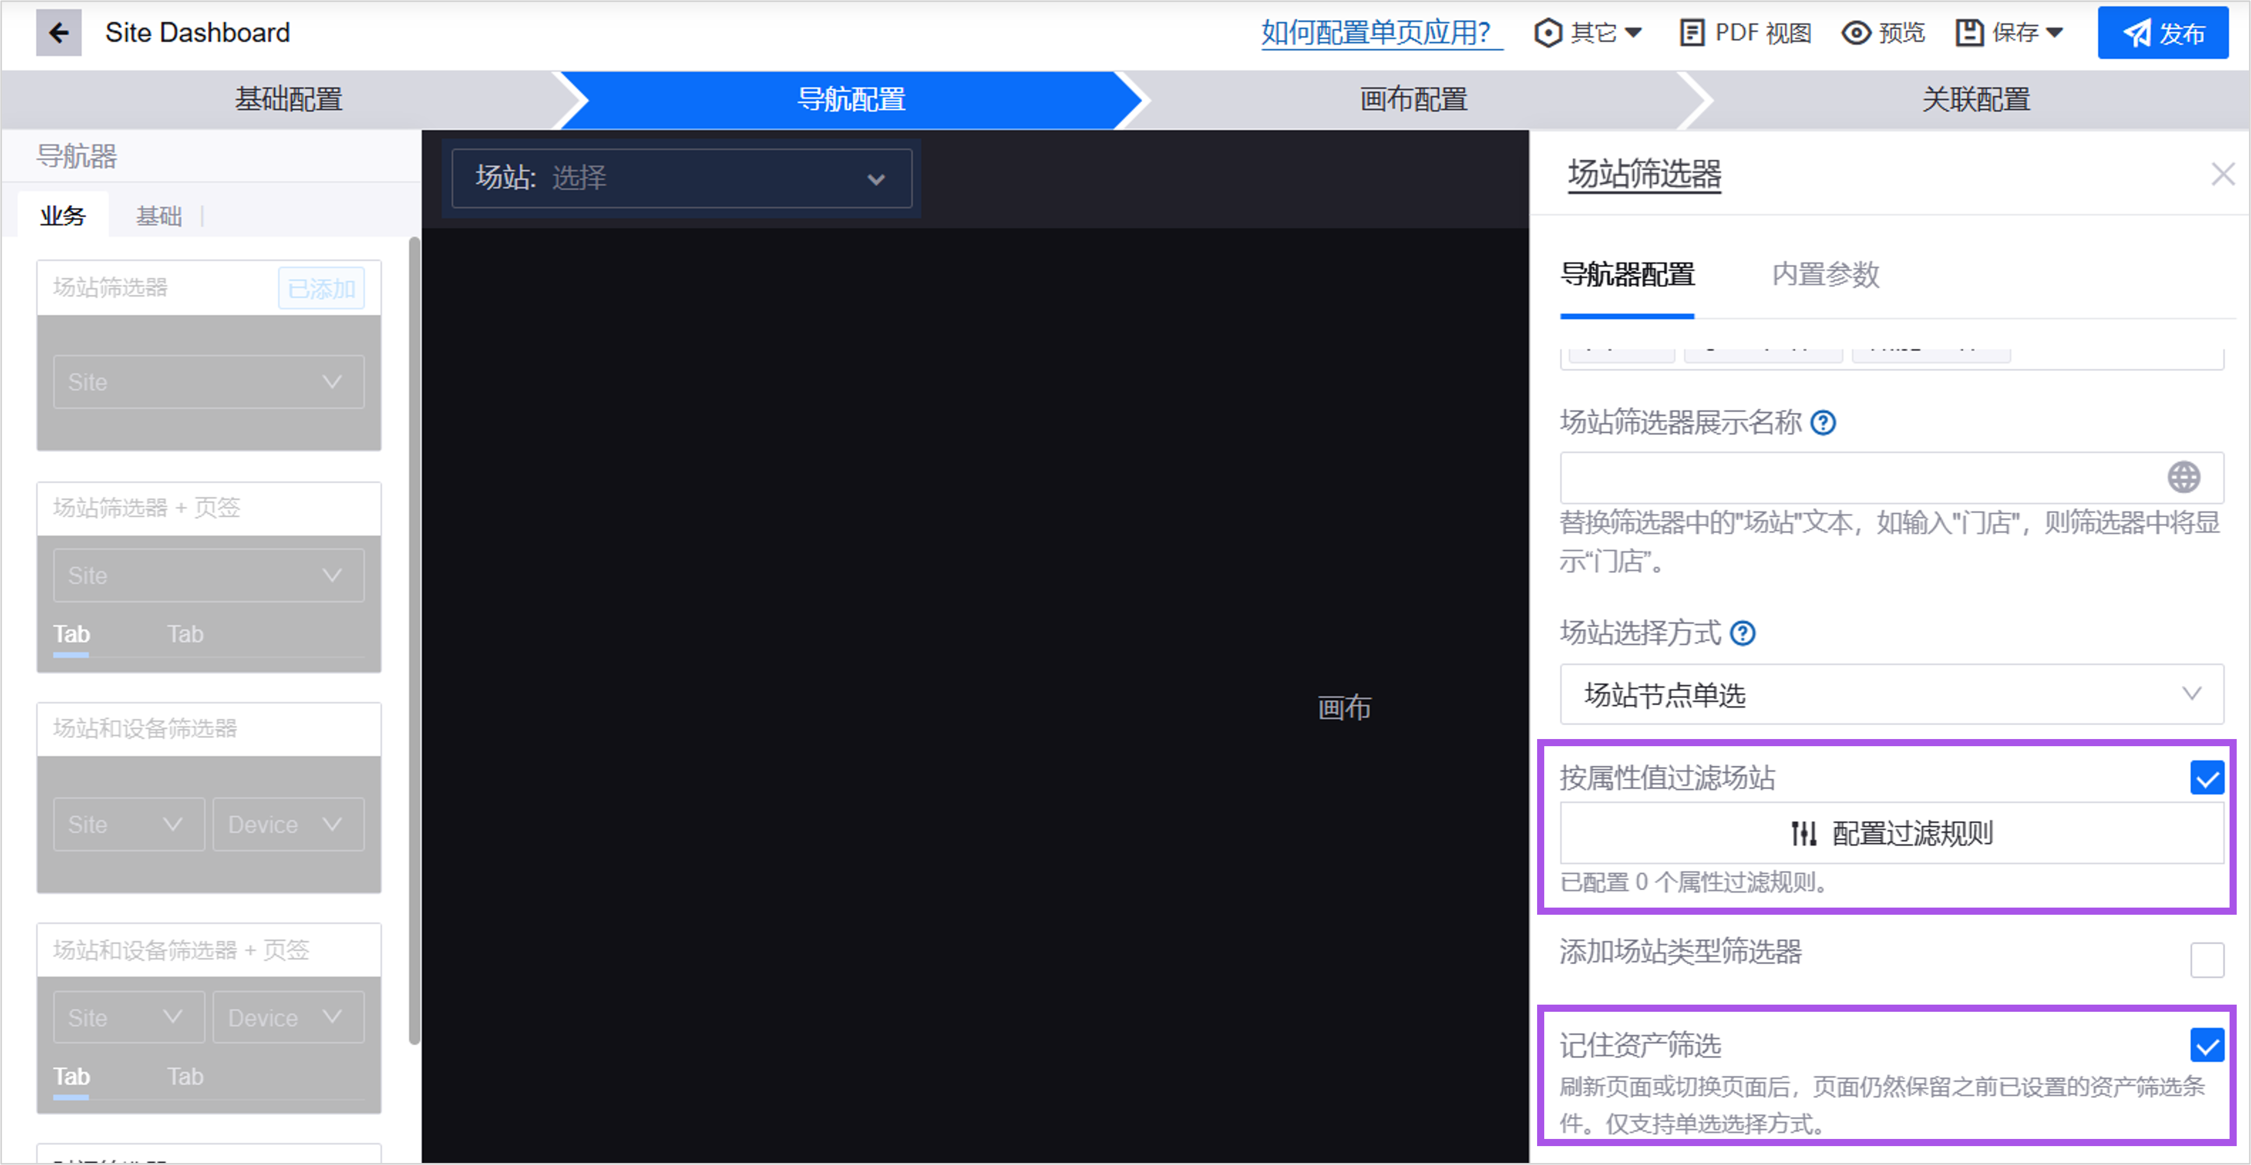This screenshot has height=1165, width=2251.
Task: Click help icon next to 场站筛选器展示名称
Action: [1823, 423]
